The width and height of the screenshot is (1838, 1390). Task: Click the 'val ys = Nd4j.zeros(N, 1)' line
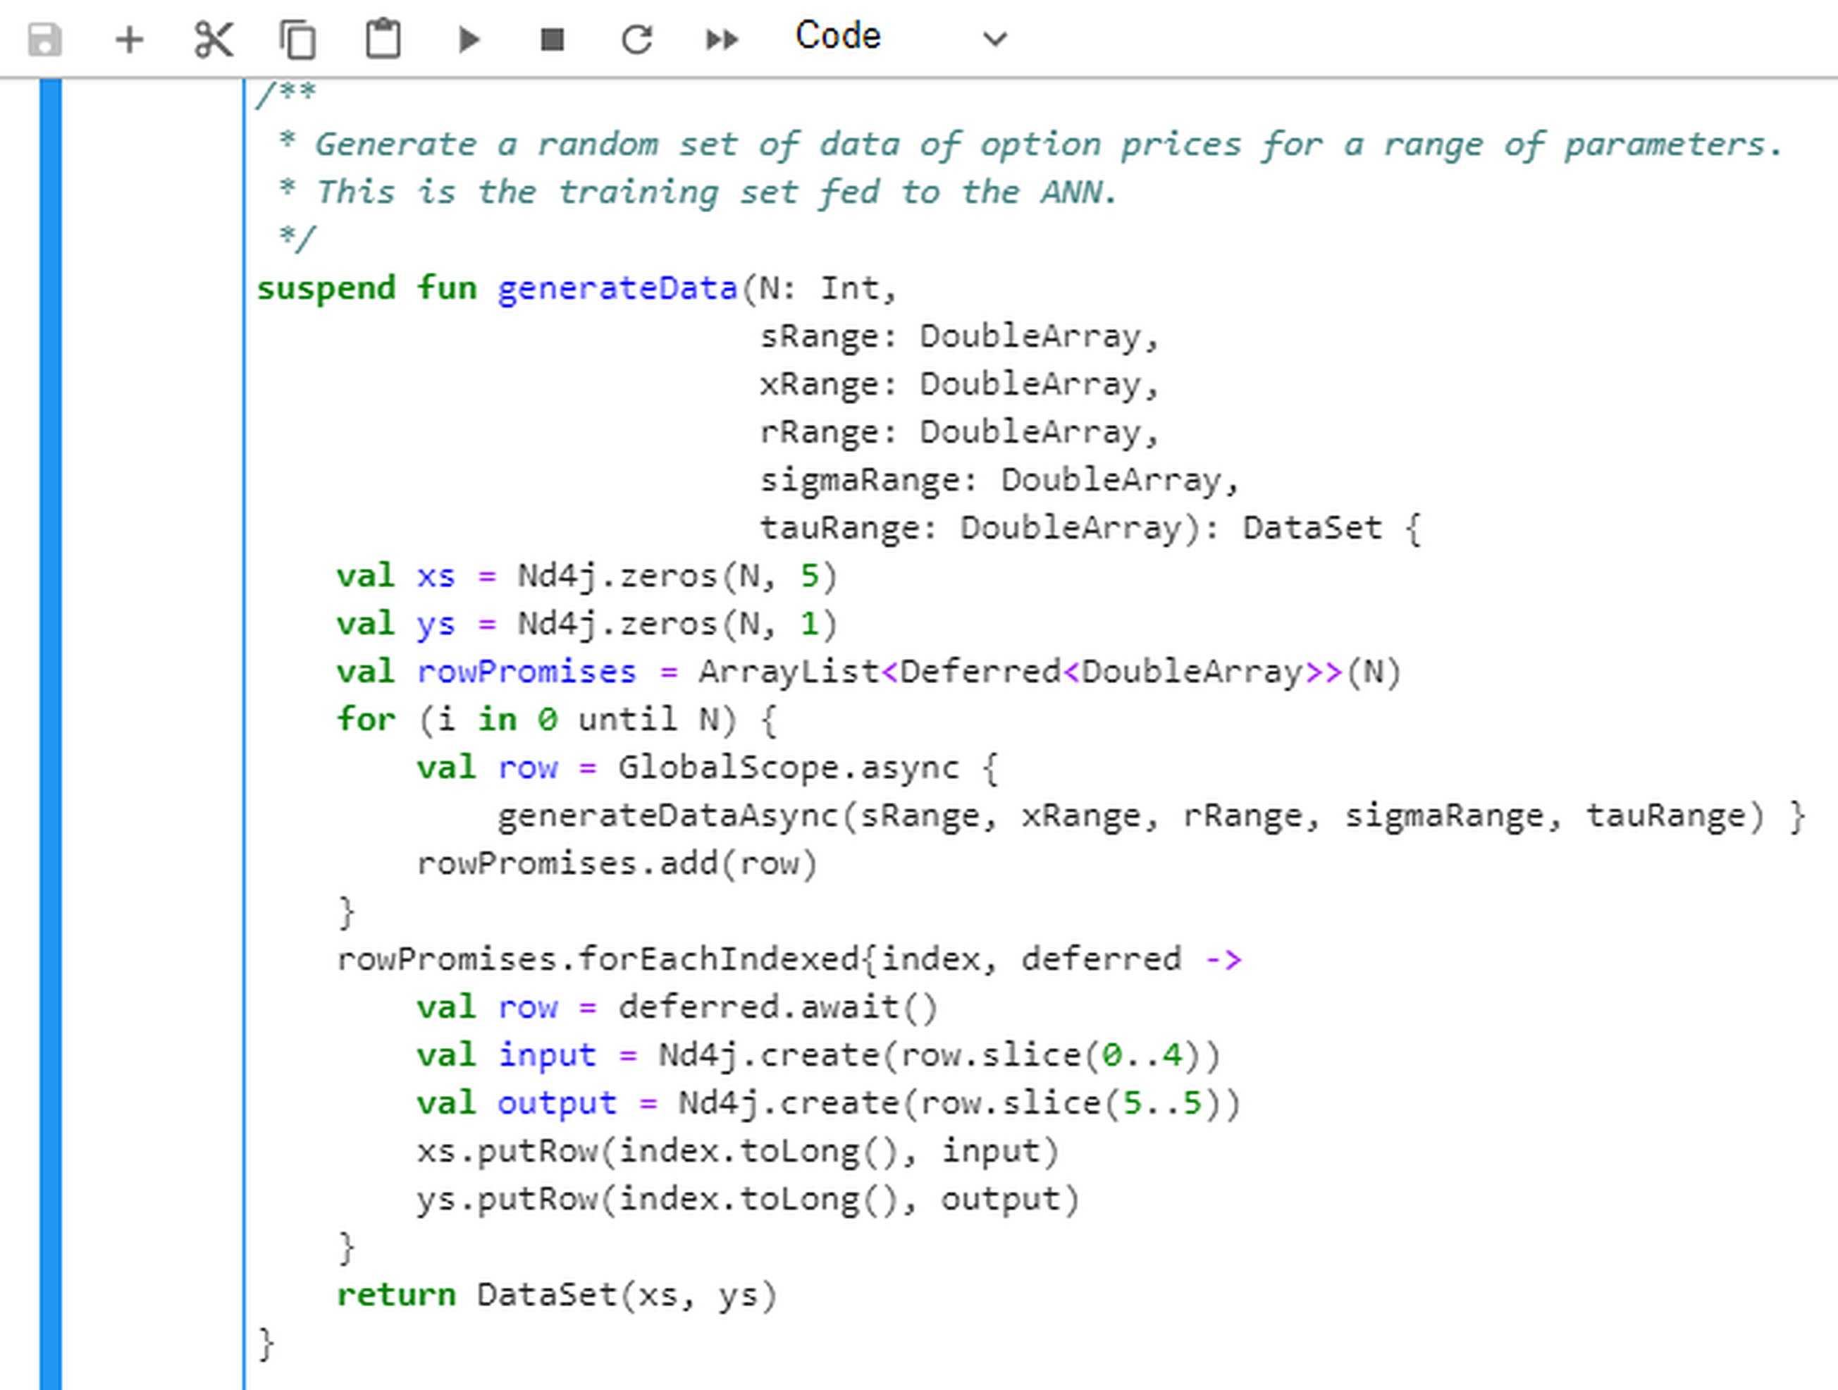coord(588,624)
